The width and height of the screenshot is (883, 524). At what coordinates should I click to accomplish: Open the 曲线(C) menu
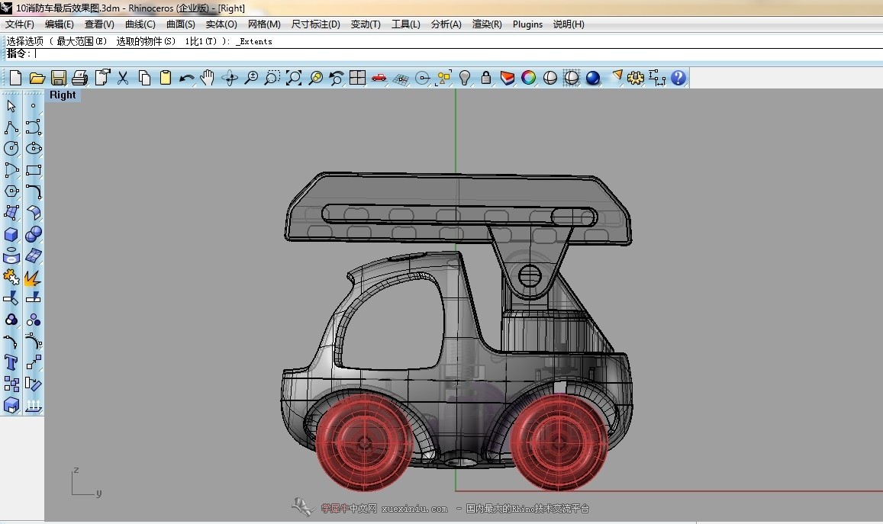140,24
